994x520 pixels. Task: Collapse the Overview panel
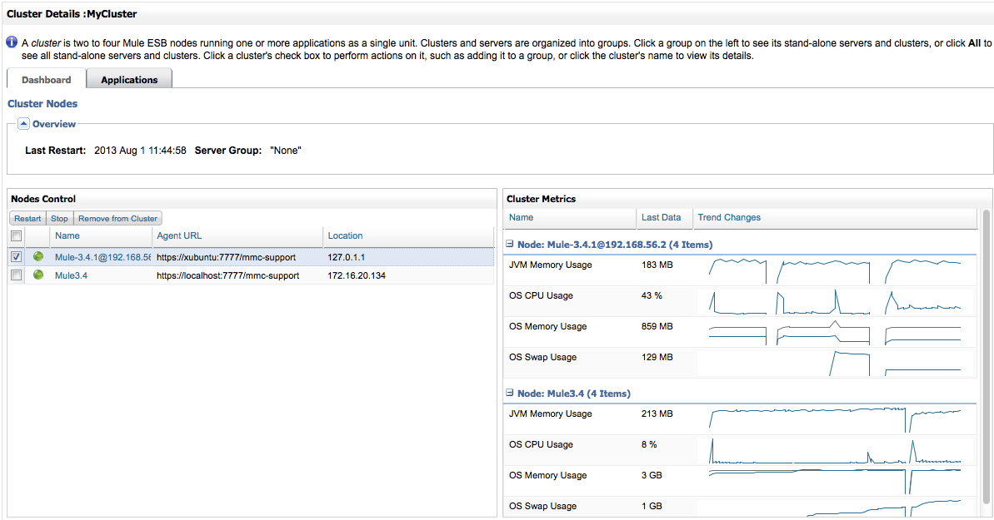coord(23,123)
